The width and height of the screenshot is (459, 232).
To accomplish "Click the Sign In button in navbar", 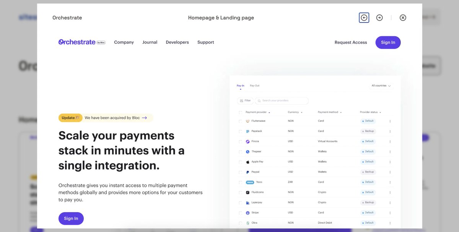I will pyautogui.click(x=388, y=42).
